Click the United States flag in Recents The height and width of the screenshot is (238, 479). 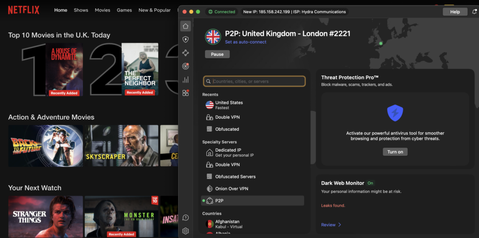point(210,105)
